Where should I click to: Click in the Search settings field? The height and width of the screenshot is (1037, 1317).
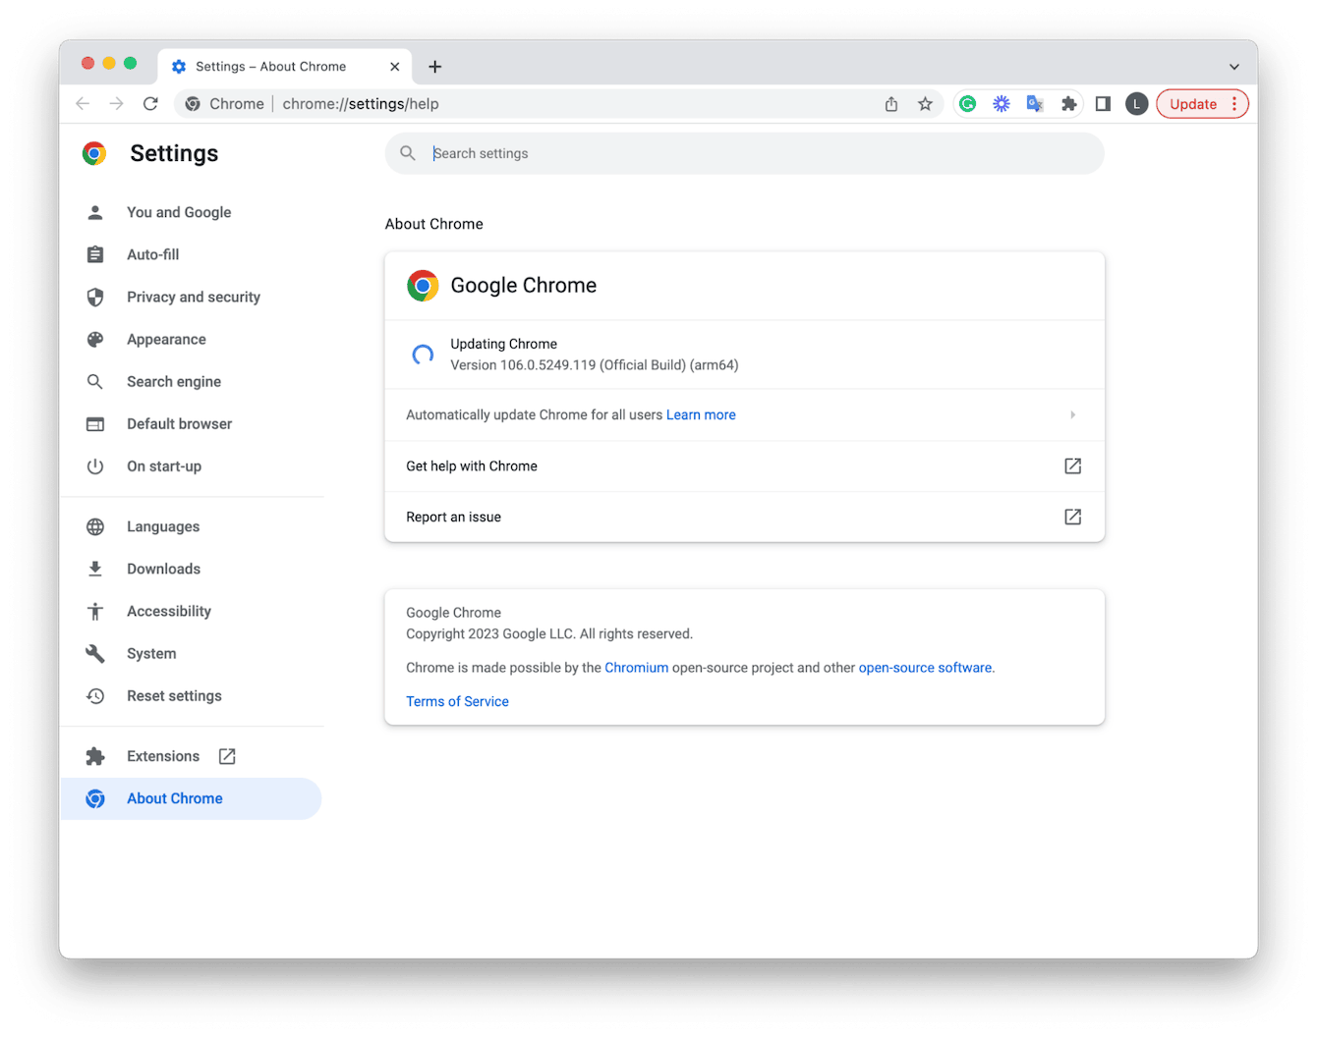point(747,154)
